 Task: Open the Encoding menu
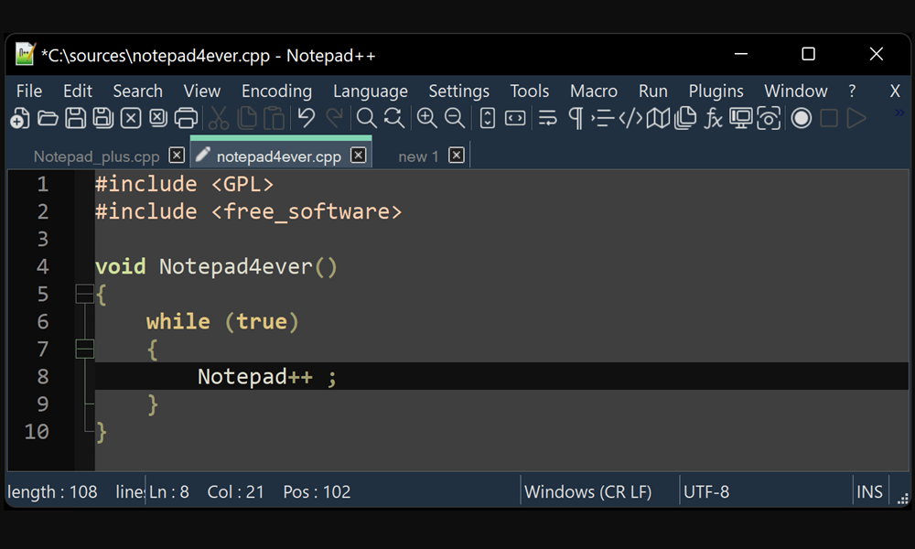point(276,91)
